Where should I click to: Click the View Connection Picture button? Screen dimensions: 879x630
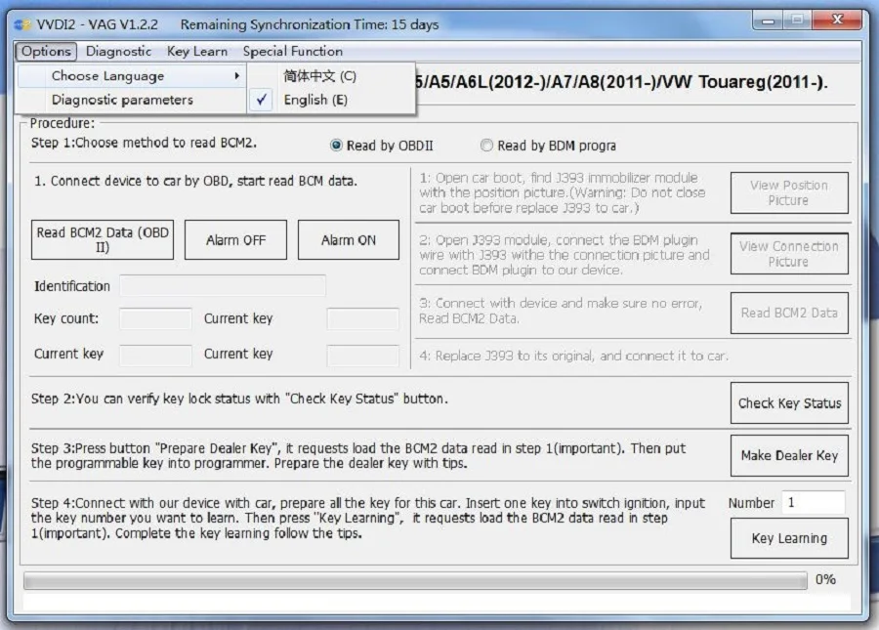[x=789, y=254]
